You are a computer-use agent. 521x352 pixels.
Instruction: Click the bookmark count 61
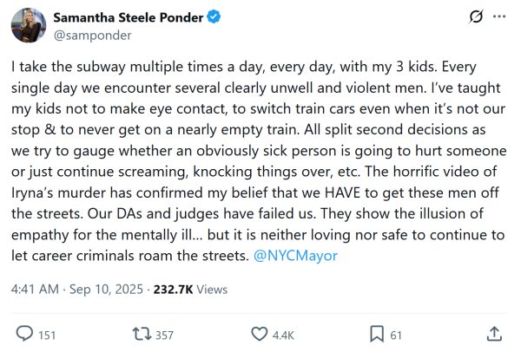396,335
